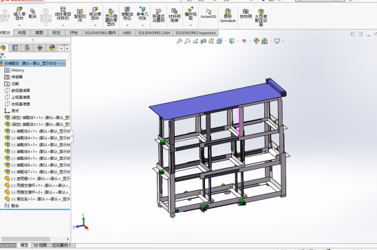Open PropertyManager tab in left panel

(x=15, y=48)
